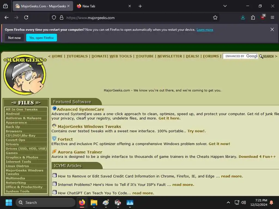The height and width of the screenshot is (209, 279).
Task: Open the uBlock Origin extension icon
Action: click(x=263, y=17)
